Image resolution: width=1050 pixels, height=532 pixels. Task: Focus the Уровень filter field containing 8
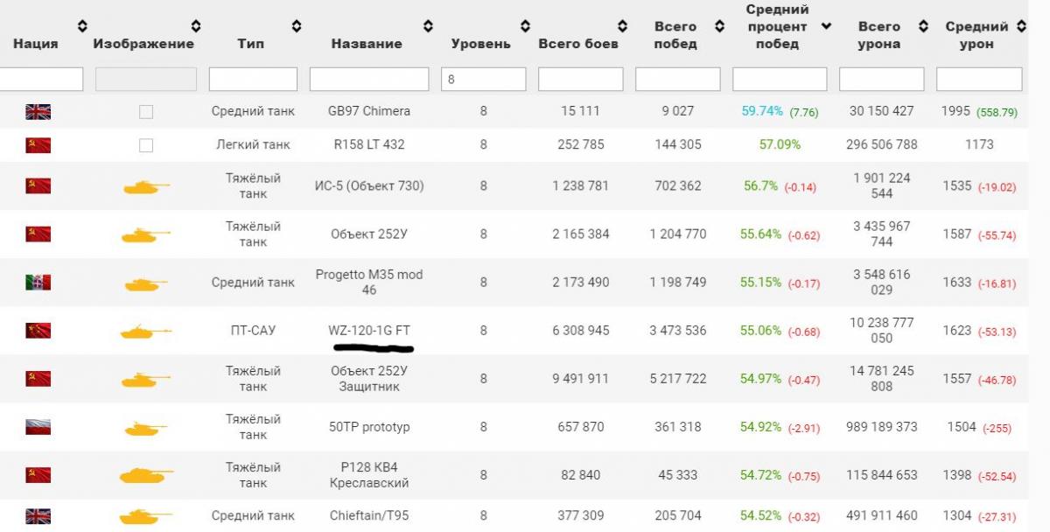[x=483, y=80]
